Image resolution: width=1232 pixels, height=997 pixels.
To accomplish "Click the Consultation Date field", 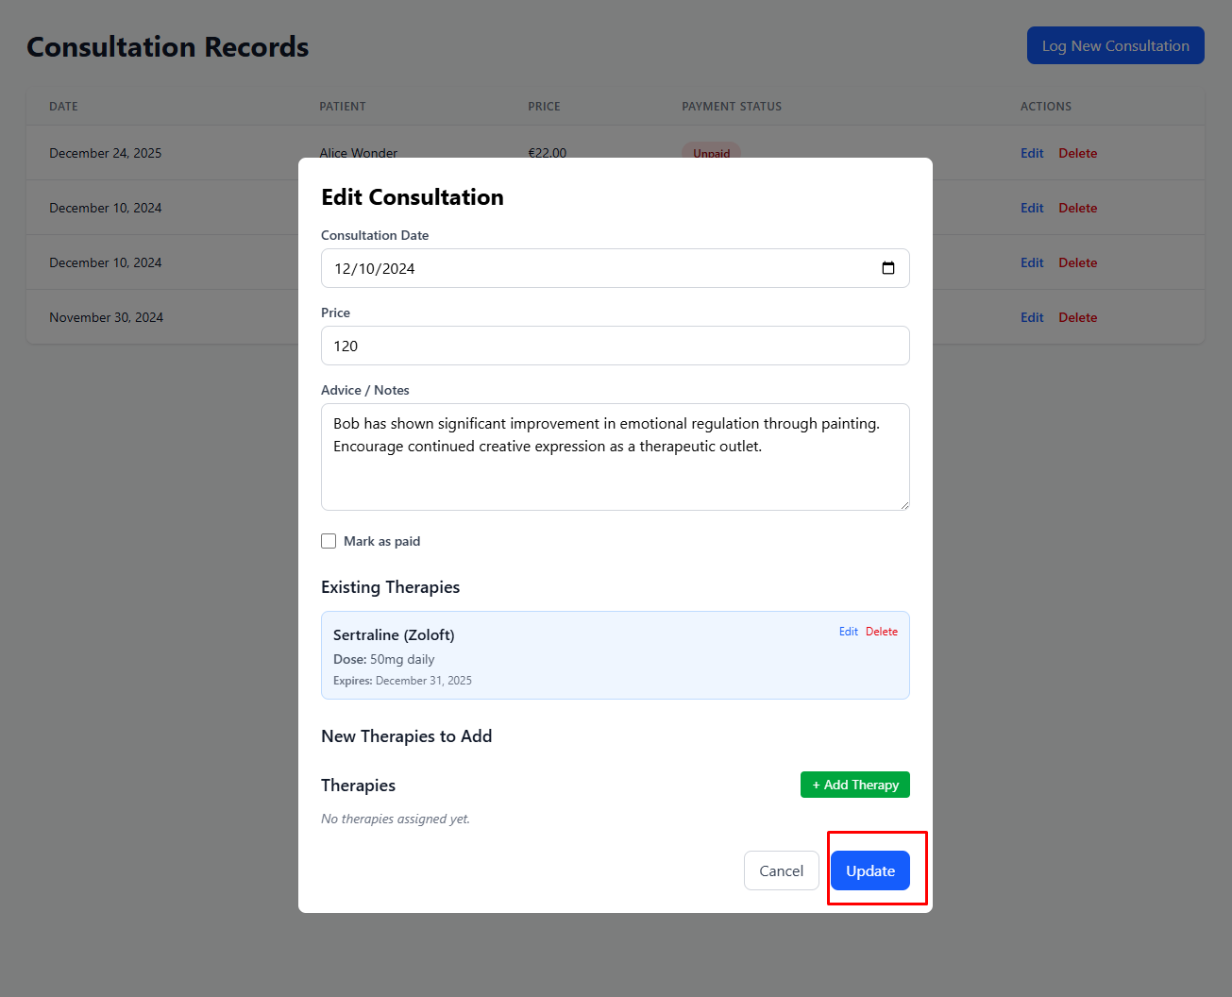I will point(595,268).
